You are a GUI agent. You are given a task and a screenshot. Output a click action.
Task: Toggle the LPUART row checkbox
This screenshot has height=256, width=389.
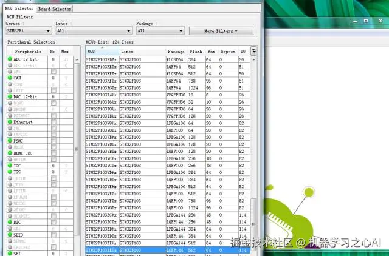[53, 197]
